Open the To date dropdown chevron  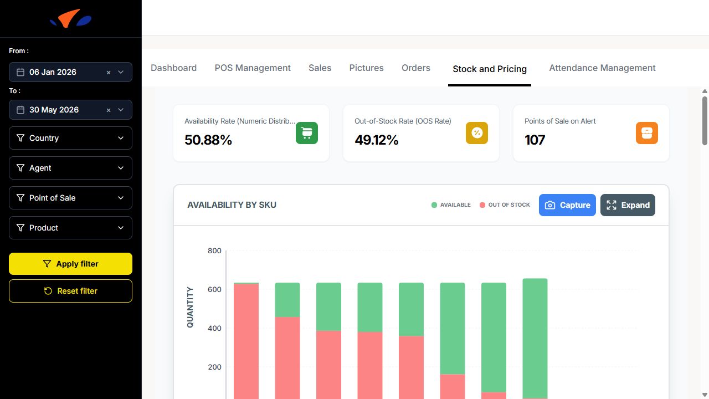[121, 110]
